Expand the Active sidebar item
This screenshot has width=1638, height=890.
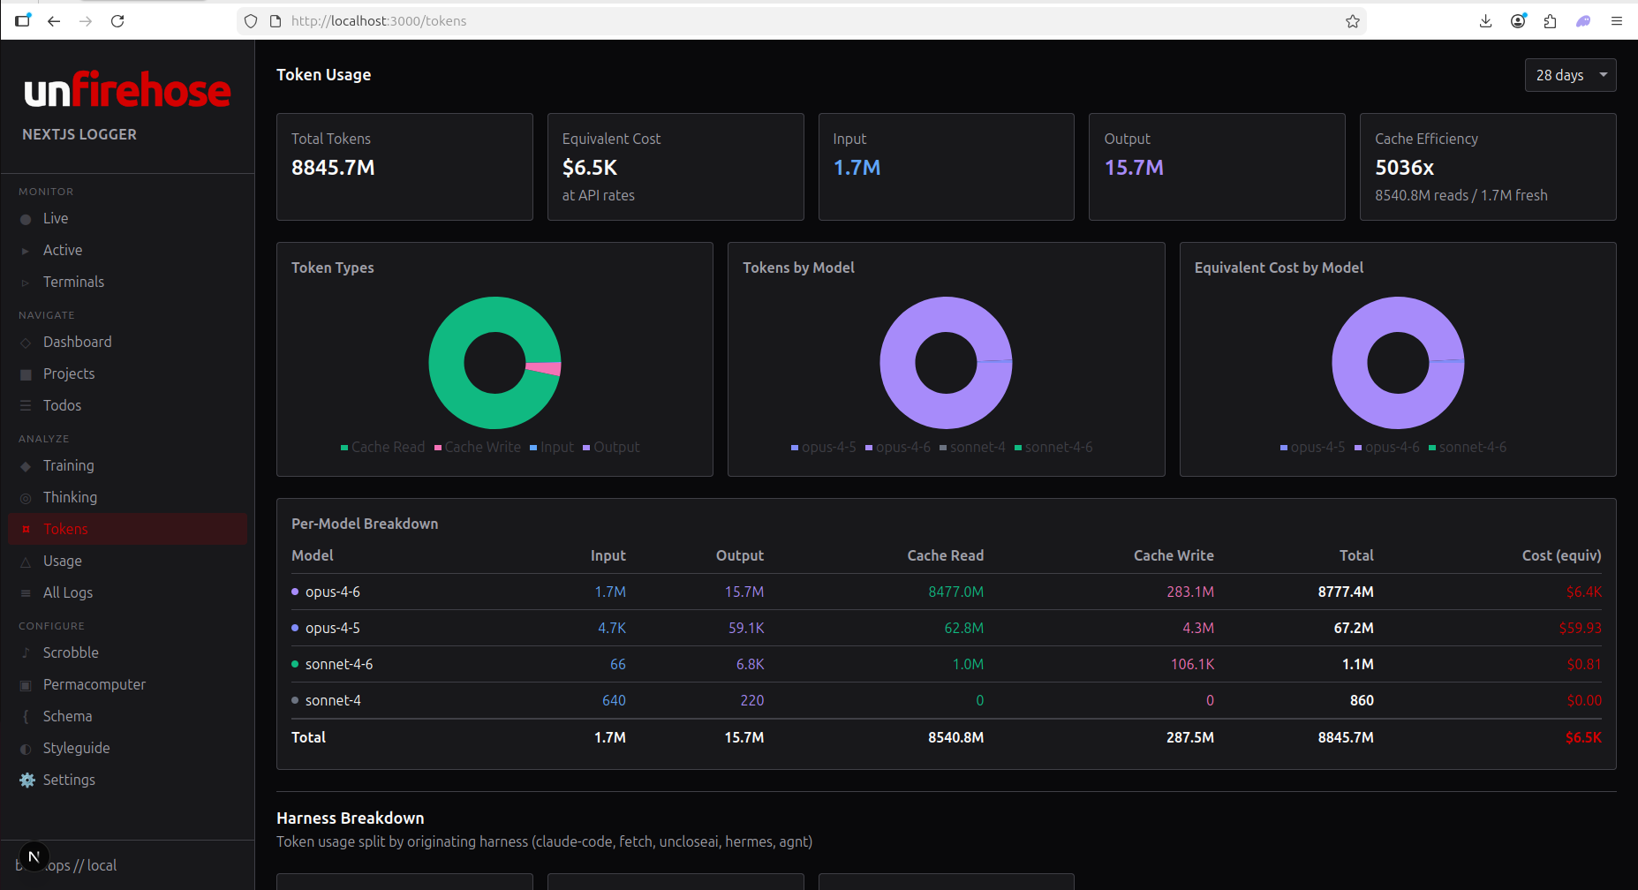(x=63, y=251)
